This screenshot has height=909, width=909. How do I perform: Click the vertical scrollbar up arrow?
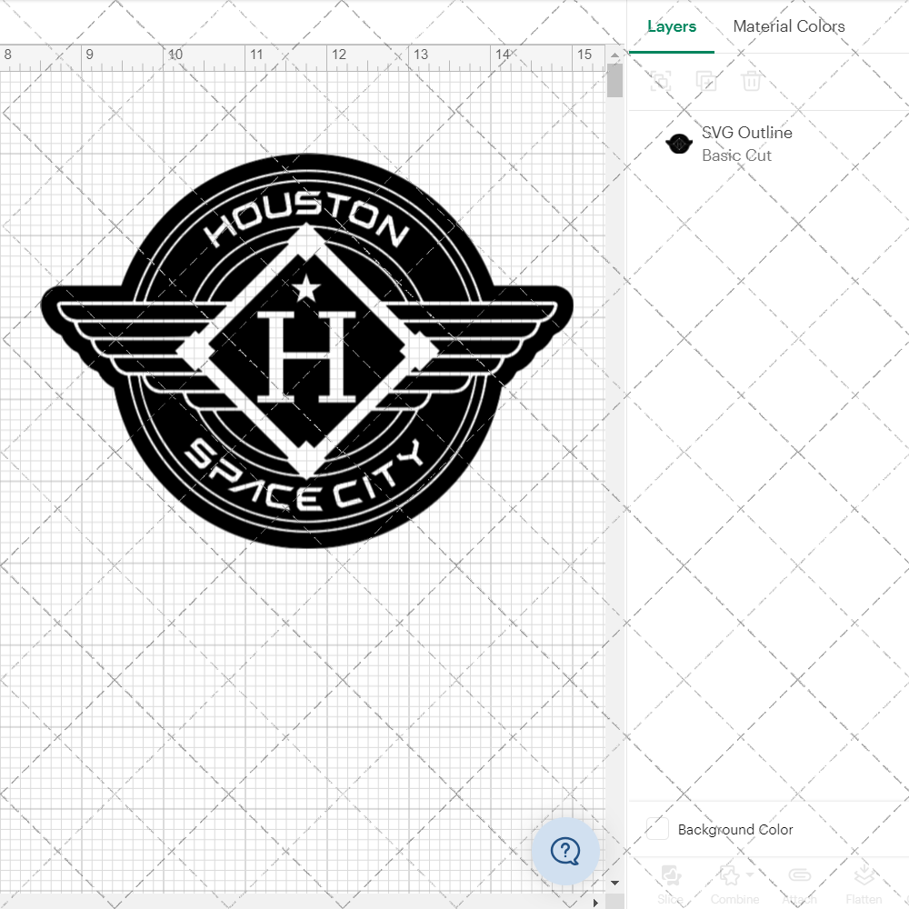[614, 55]
